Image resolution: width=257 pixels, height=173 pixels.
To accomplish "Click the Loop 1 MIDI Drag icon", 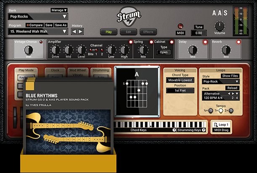I will click(221, 127).
